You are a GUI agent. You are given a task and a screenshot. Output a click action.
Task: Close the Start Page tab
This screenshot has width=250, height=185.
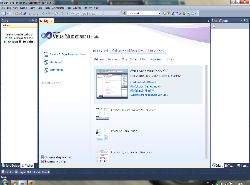[52, 21]
